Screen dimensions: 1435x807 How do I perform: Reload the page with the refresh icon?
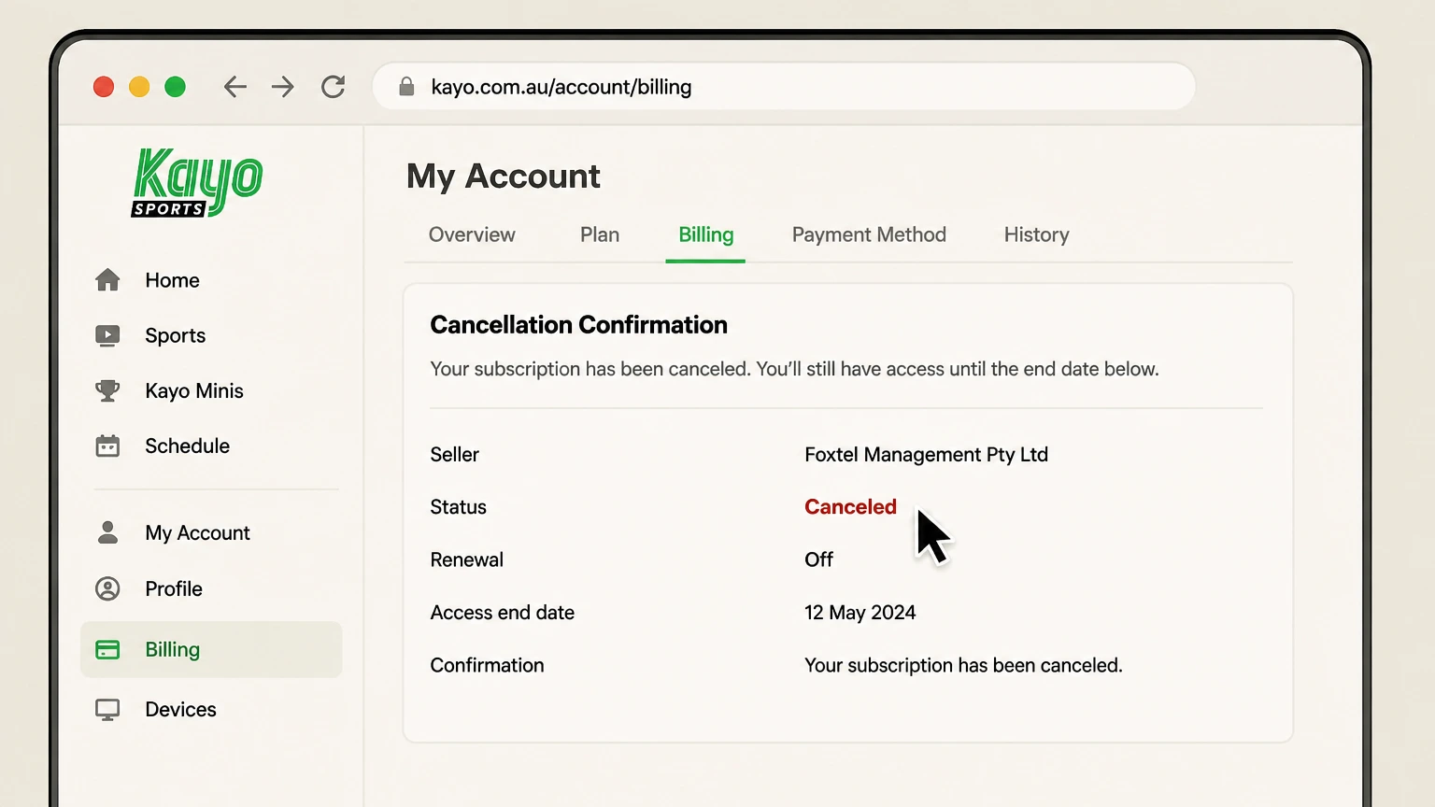pos(334,87)
